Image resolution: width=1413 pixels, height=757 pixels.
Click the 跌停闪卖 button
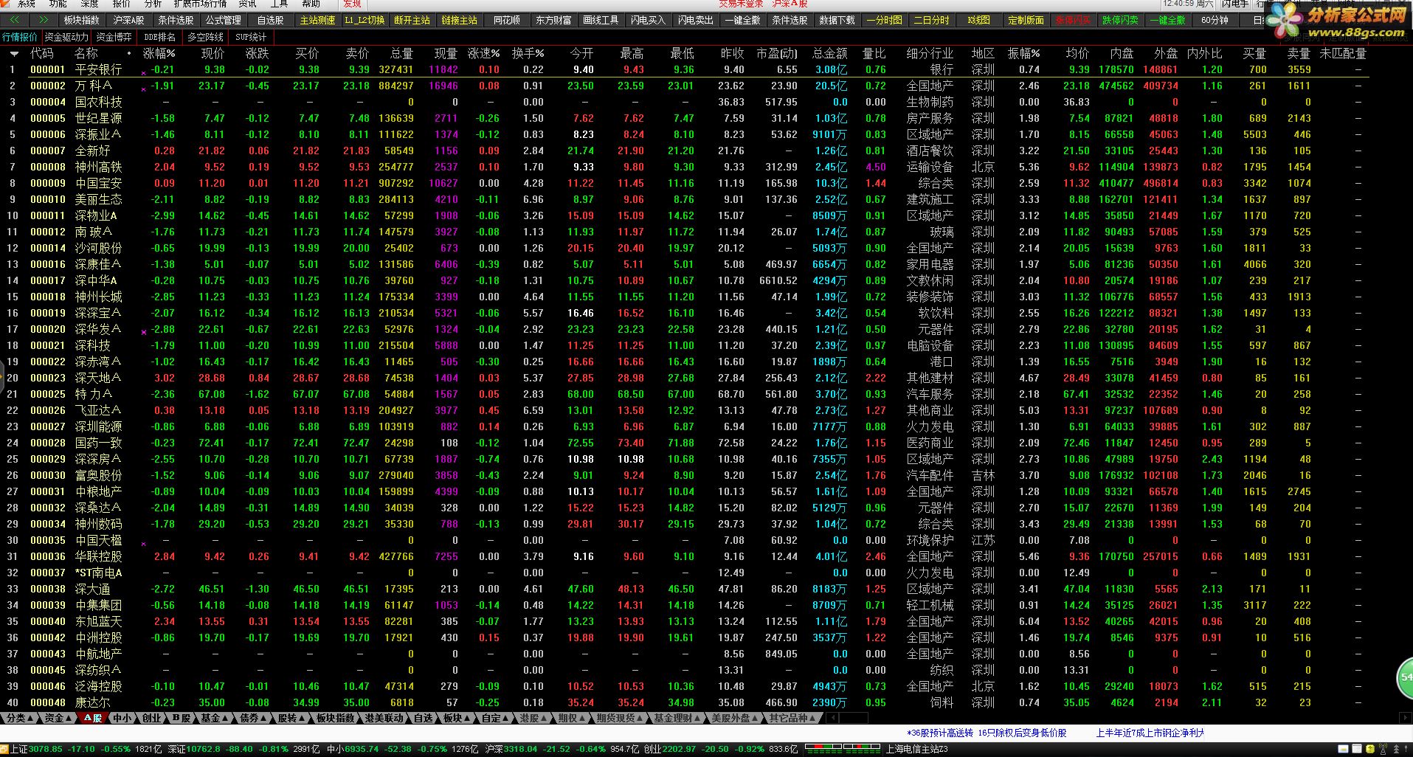tap(1120, 20)
